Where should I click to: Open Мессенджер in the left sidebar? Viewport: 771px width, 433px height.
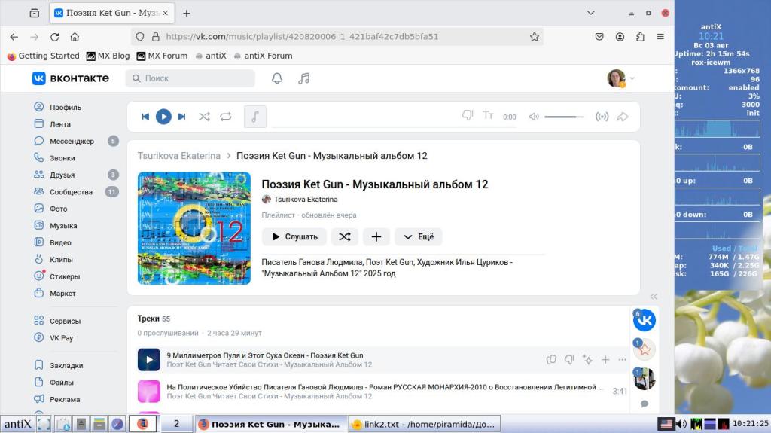point(72,141)
